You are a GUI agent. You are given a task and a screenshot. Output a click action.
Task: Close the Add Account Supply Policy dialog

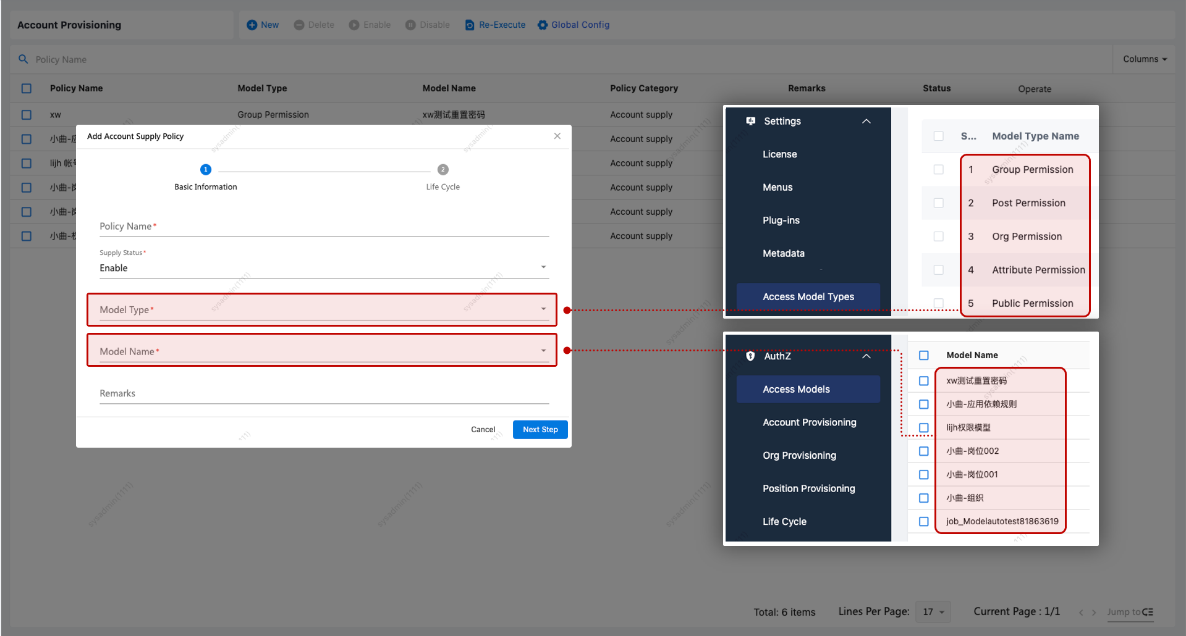(x=557, y=136)
